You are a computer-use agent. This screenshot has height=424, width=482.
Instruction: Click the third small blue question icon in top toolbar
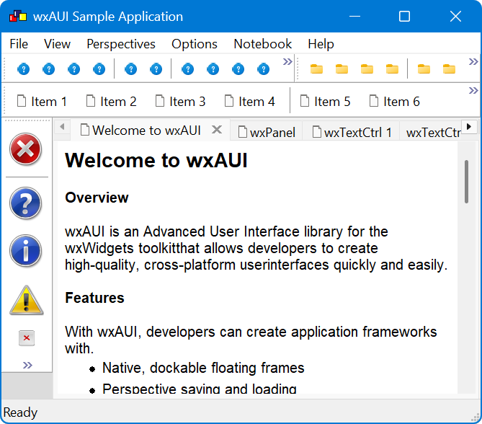click(73, 69)
